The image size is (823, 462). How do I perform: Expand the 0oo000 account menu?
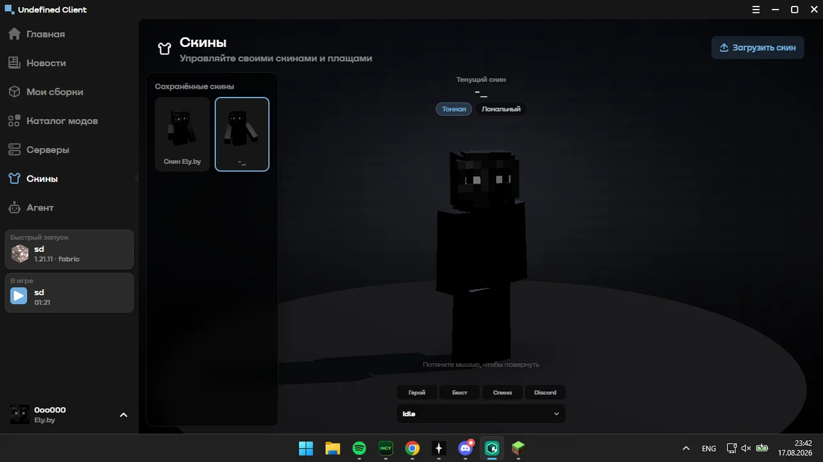tap(123, 415)
